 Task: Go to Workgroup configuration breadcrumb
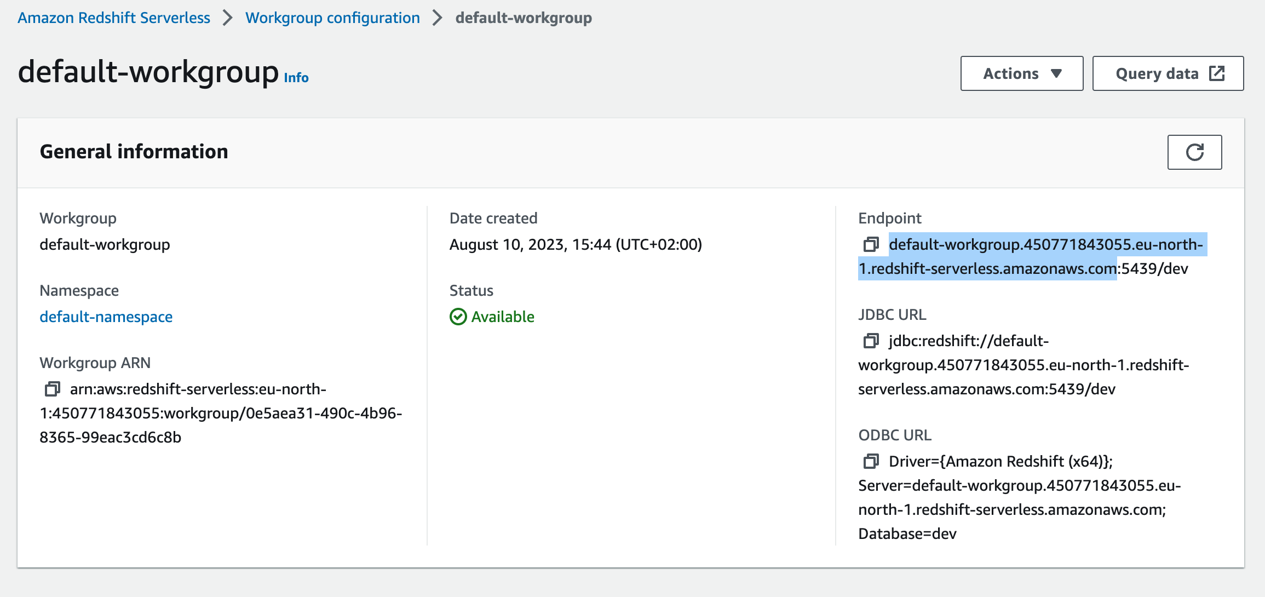tap(332, 18)
